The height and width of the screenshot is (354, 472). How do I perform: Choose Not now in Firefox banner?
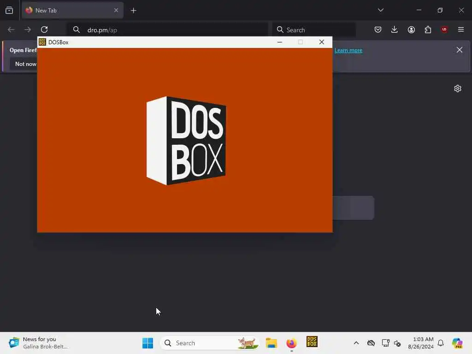pyautogui.click(x=26, y=64)
